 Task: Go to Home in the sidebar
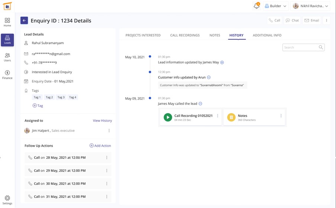click(7, 22)
